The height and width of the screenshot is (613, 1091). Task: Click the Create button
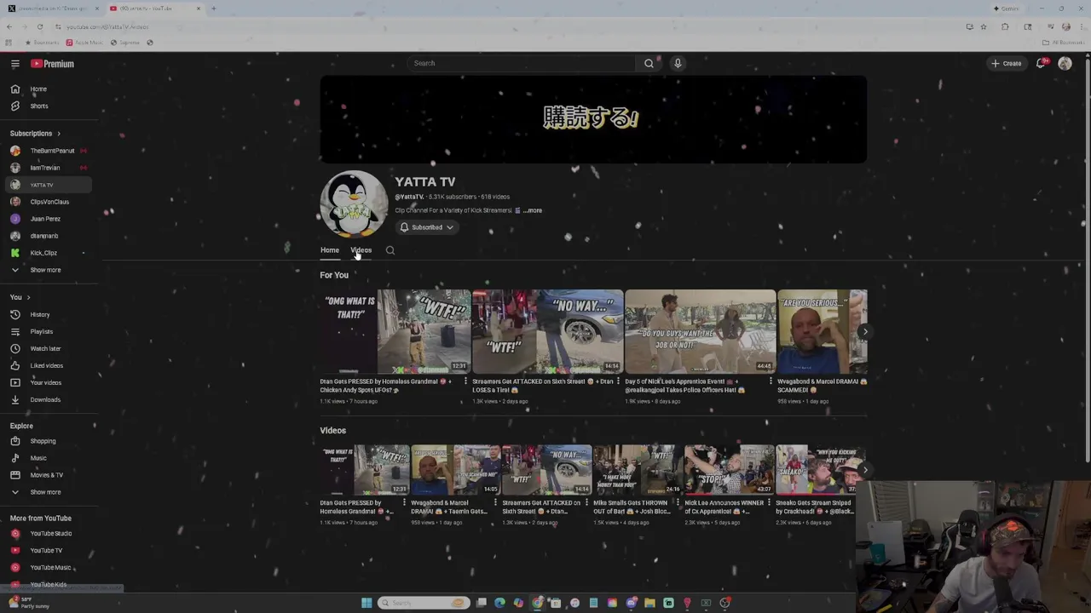tap(1007, 63)
